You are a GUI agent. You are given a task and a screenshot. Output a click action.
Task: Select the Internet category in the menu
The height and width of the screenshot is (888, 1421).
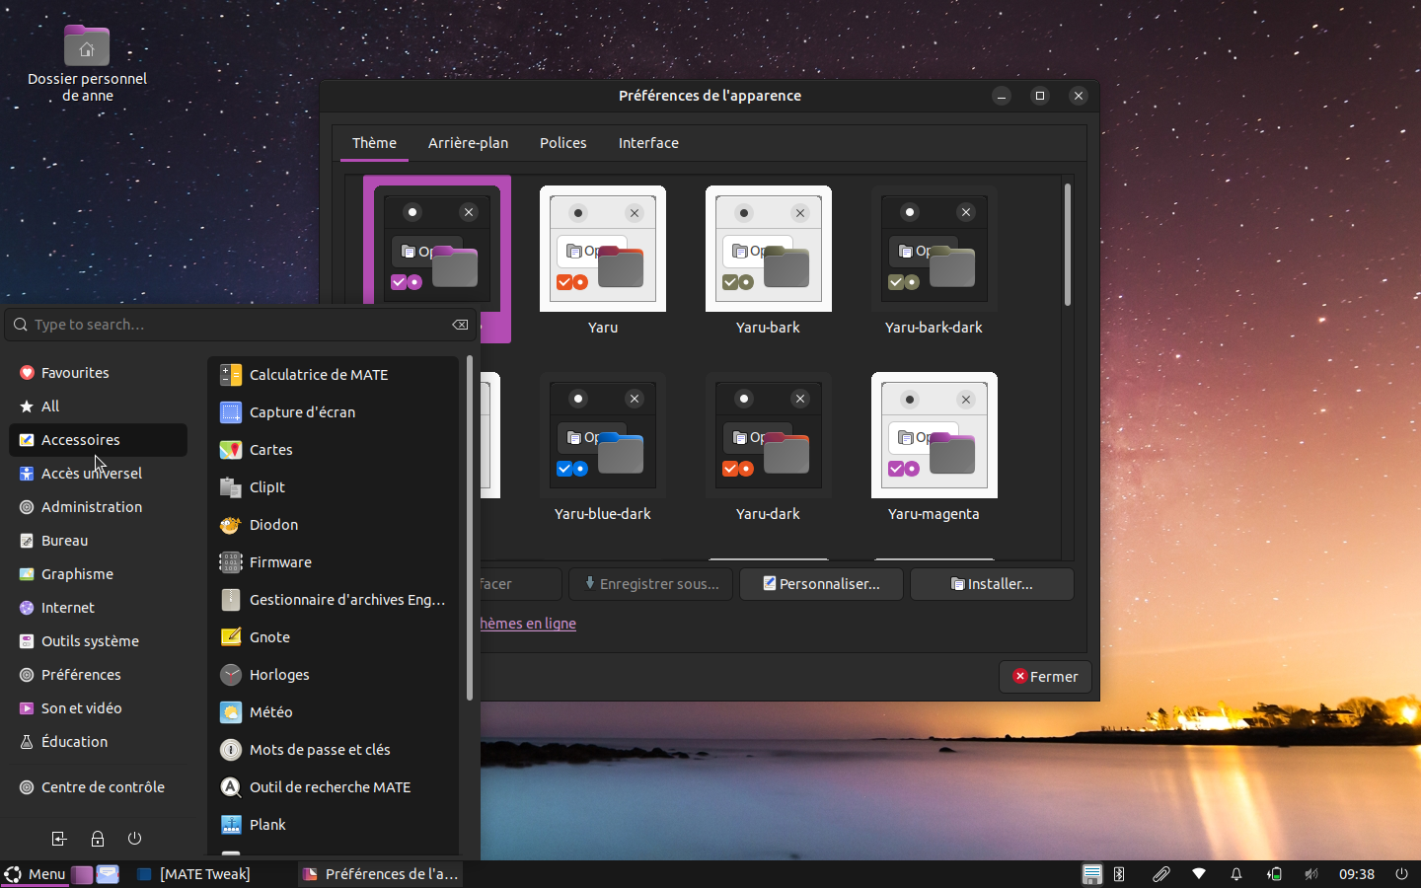point(68,608)
